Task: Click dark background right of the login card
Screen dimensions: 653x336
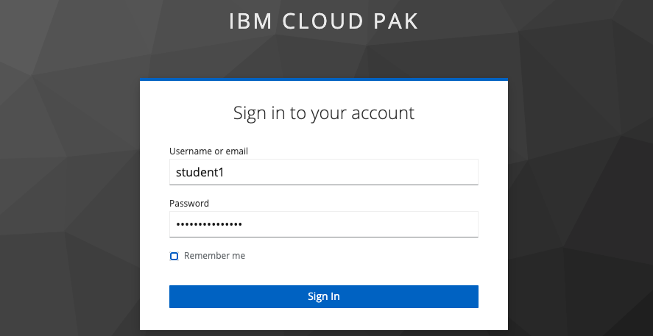Action: [582, 206]
